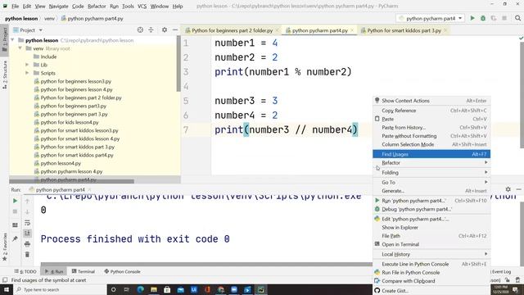Open Search Everywhere magnifier icon
The width and height of the screenshot is (524, 295).
517,18
